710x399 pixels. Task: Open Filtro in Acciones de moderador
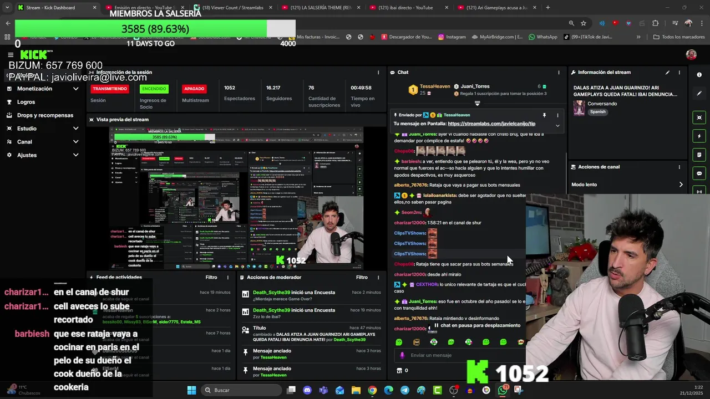(x=362, y=277)
